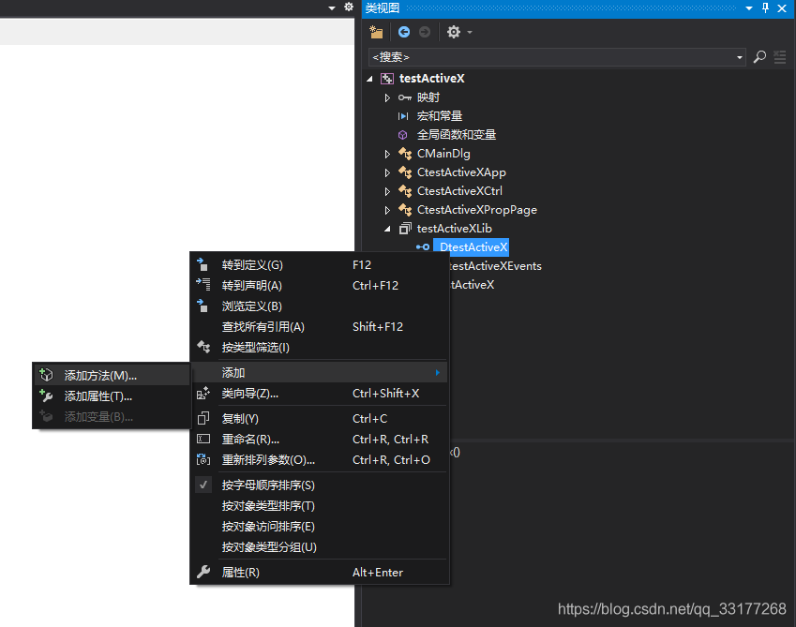Screen dimensions: 796x627
Task: Open the gear settings dropdown arrow
Action: point(470,33)
